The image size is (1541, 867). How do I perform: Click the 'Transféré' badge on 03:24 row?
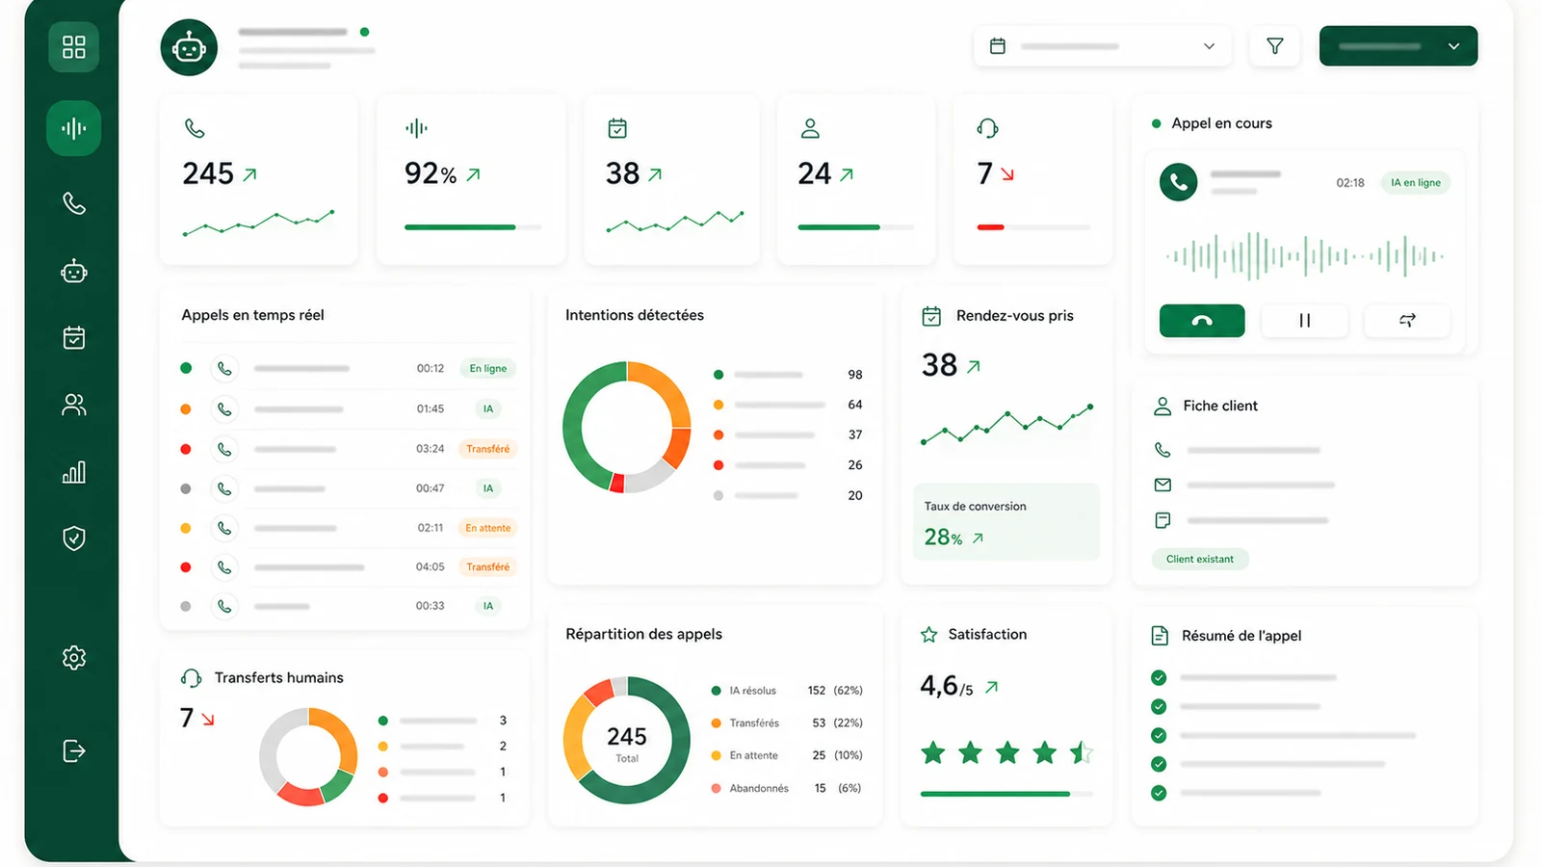(488, 449)
